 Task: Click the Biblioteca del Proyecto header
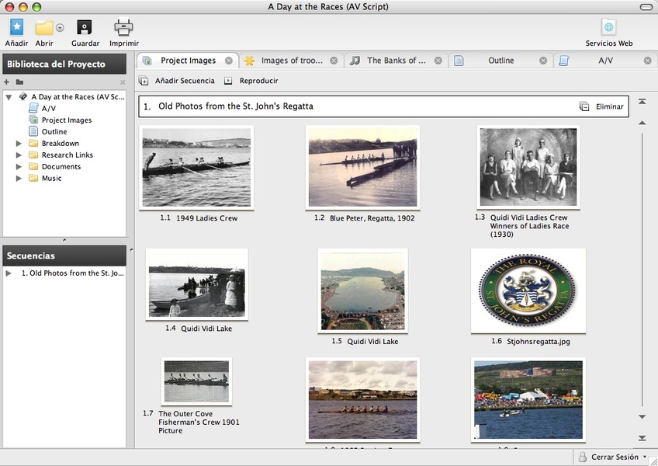point(64,64)
